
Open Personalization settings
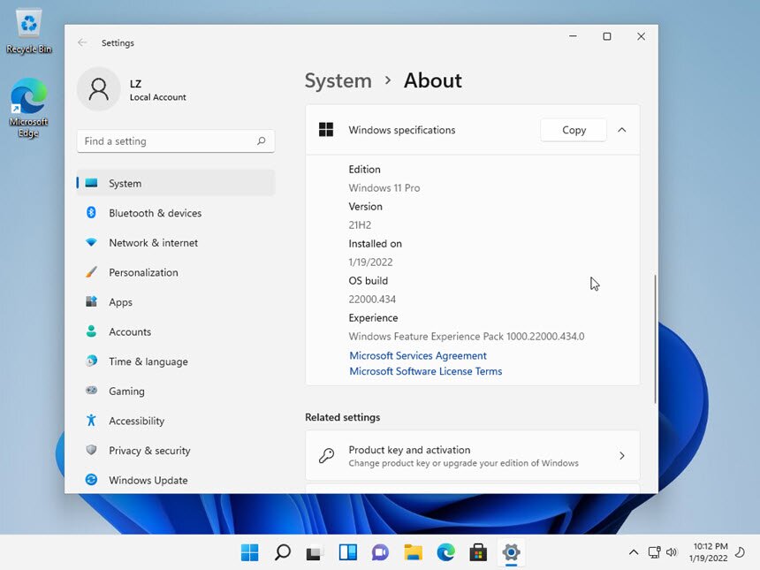coord(176,272)
